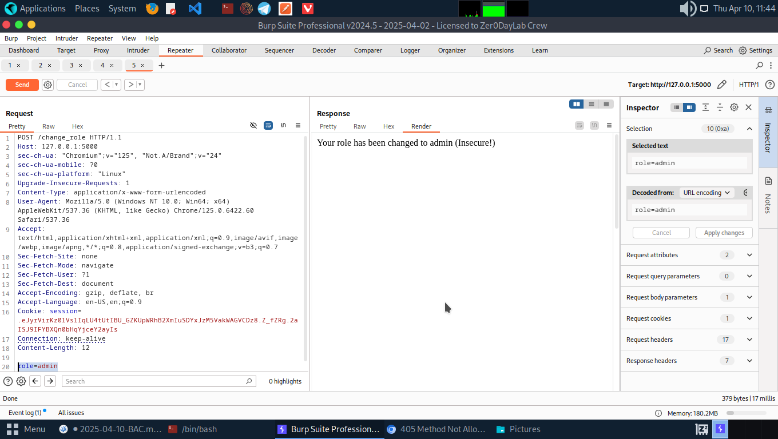Viewport: 778px width, 439px height.
Task: Open HTTP protocol help question icon
Action: (x=770, y=85)
